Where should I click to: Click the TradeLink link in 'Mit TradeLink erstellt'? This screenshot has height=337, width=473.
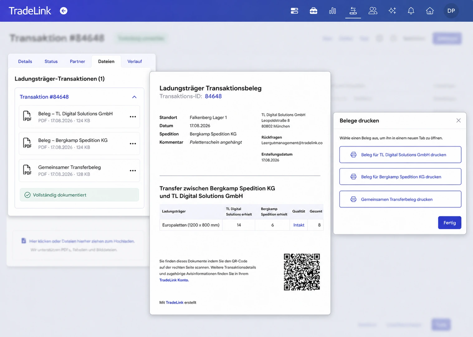(174, 302)
